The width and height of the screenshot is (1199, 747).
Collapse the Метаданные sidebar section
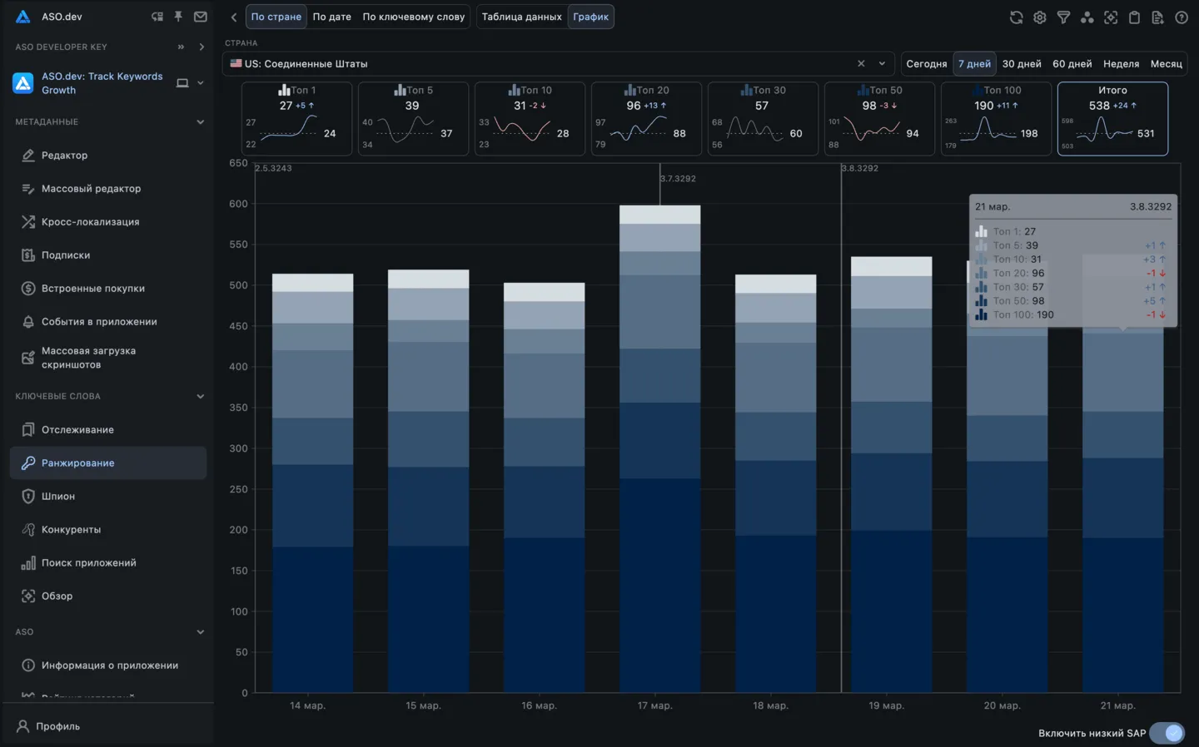(200, 122)
